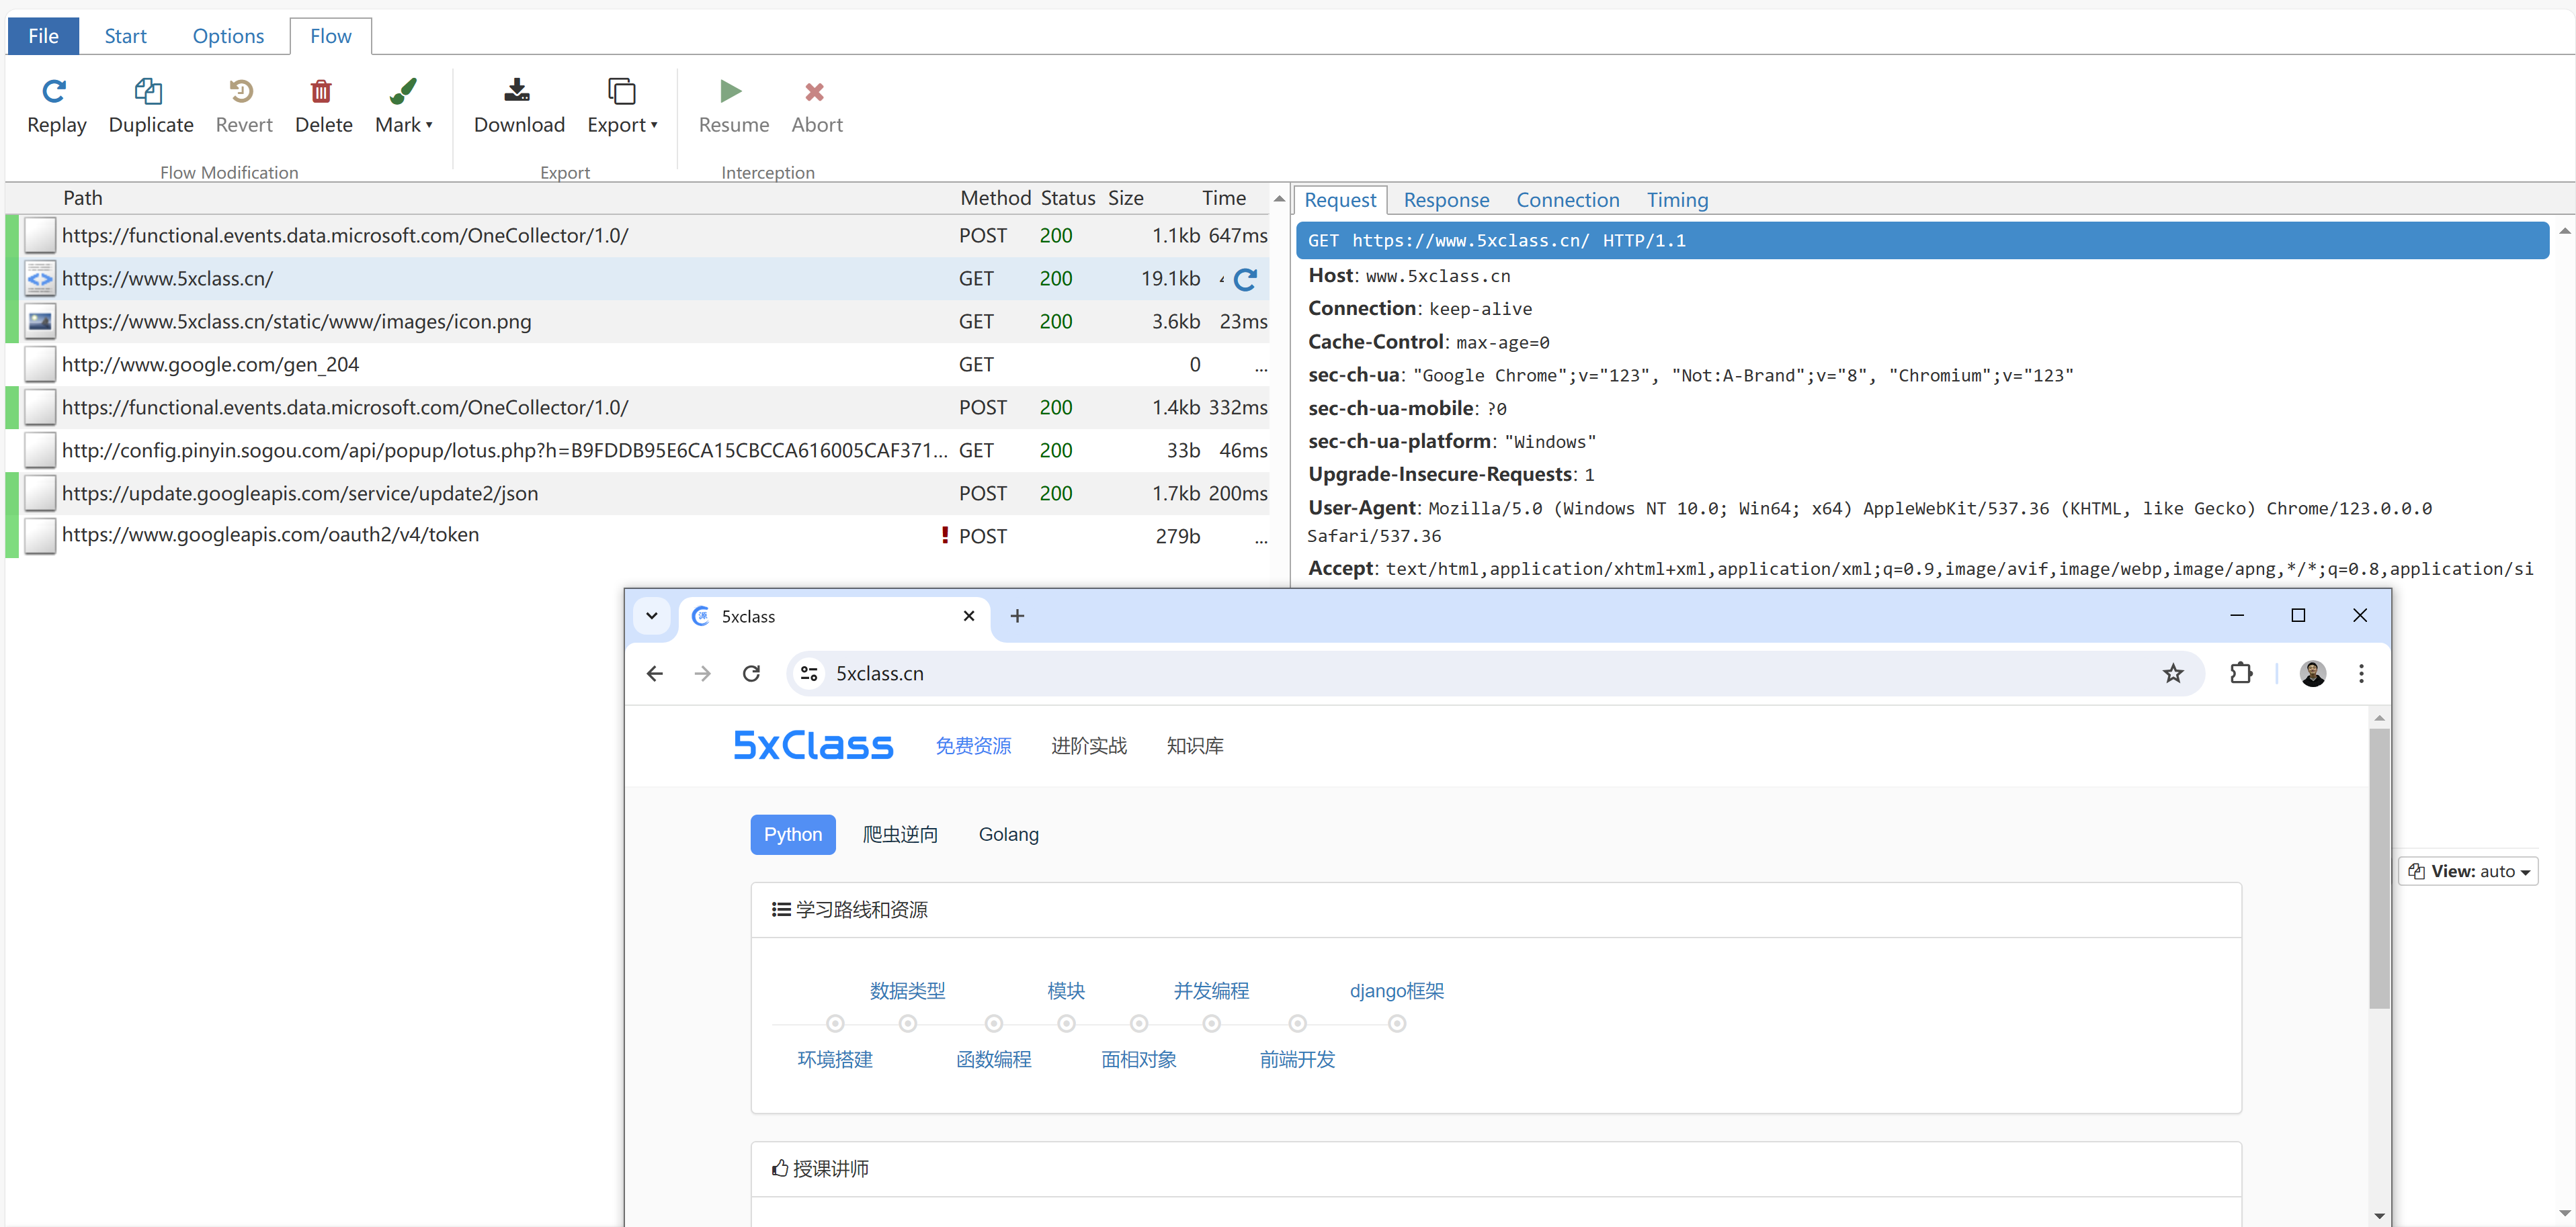This screenshot has height=1227, width=2576.
Task: Select the google.com/gen_204 flow row
Action: (x=637, y=365)
